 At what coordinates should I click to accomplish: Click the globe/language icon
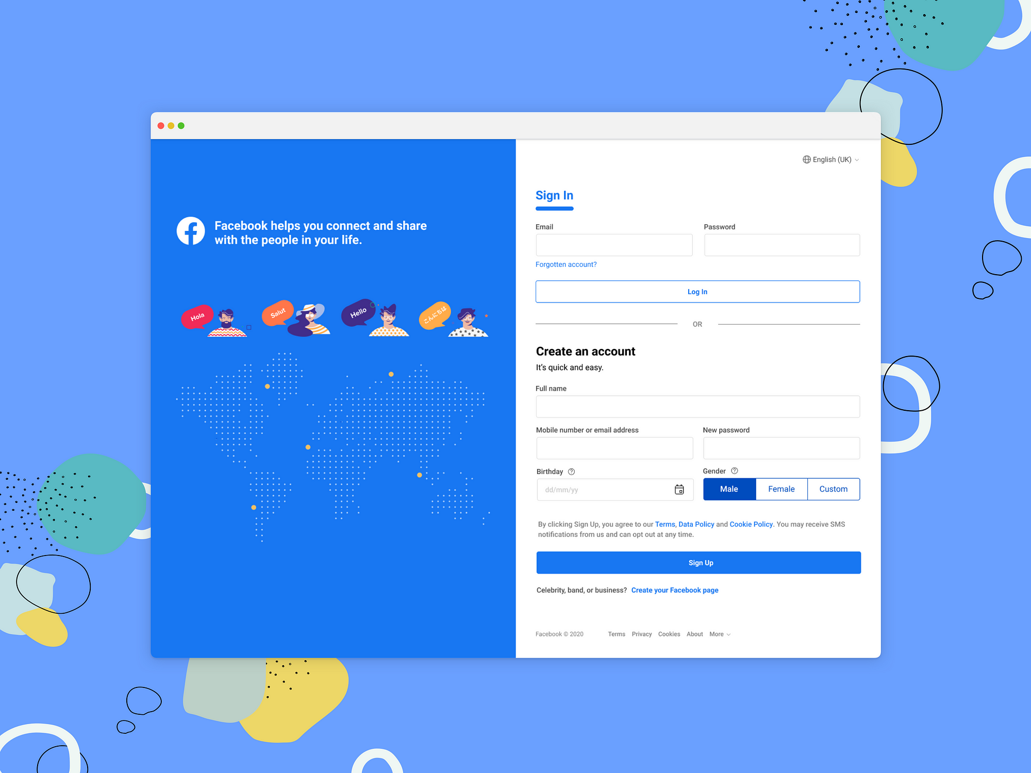coord(806,159)
